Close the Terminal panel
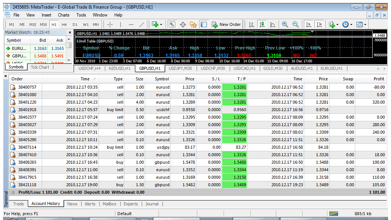The image size is (391, 220). pos(6,76)
